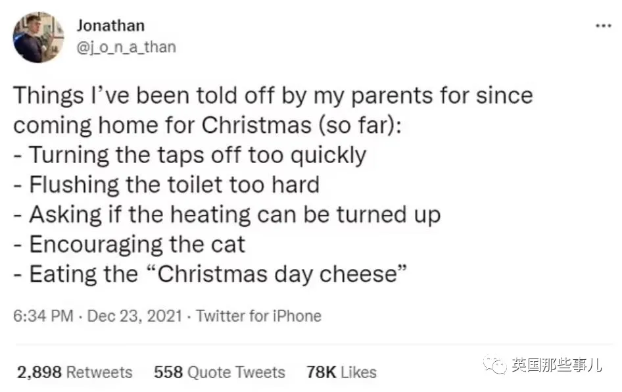622x392 pixels.
Task: Click the display name Jonathan
Action: click(x=110, y=26)
